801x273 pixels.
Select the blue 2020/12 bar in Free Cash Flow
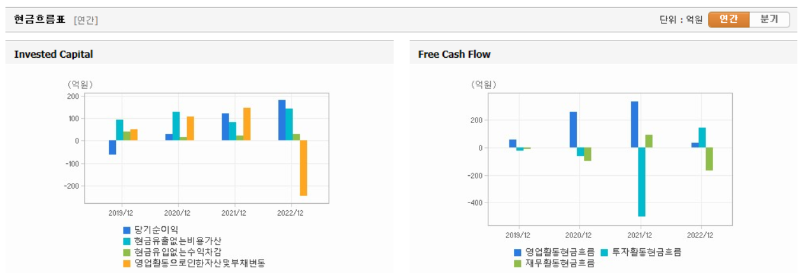pos(573,130)
